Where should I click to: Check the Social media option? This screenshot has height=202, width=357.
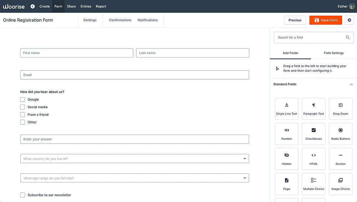(22, 107)
